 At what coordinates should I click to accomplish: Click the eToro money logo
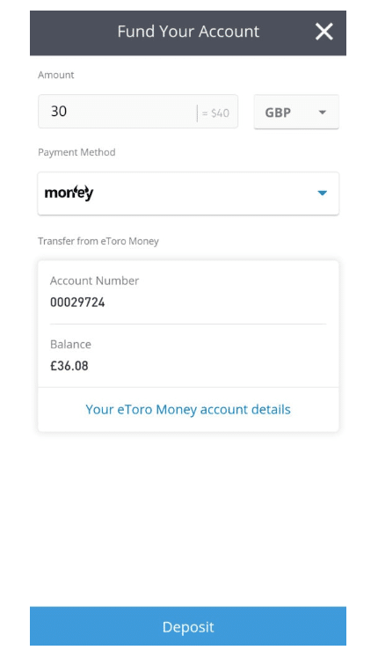pyautogui.click(x=69, y=193)
